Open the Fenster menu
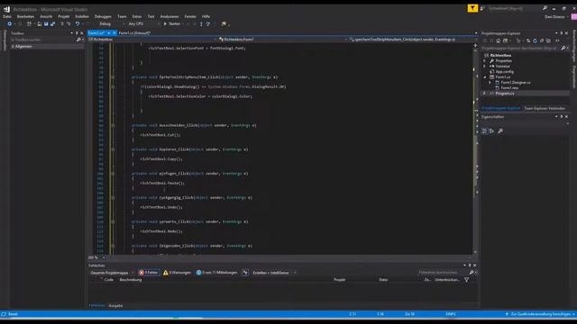This screenshot has height=324, width=577. point(190,16)
